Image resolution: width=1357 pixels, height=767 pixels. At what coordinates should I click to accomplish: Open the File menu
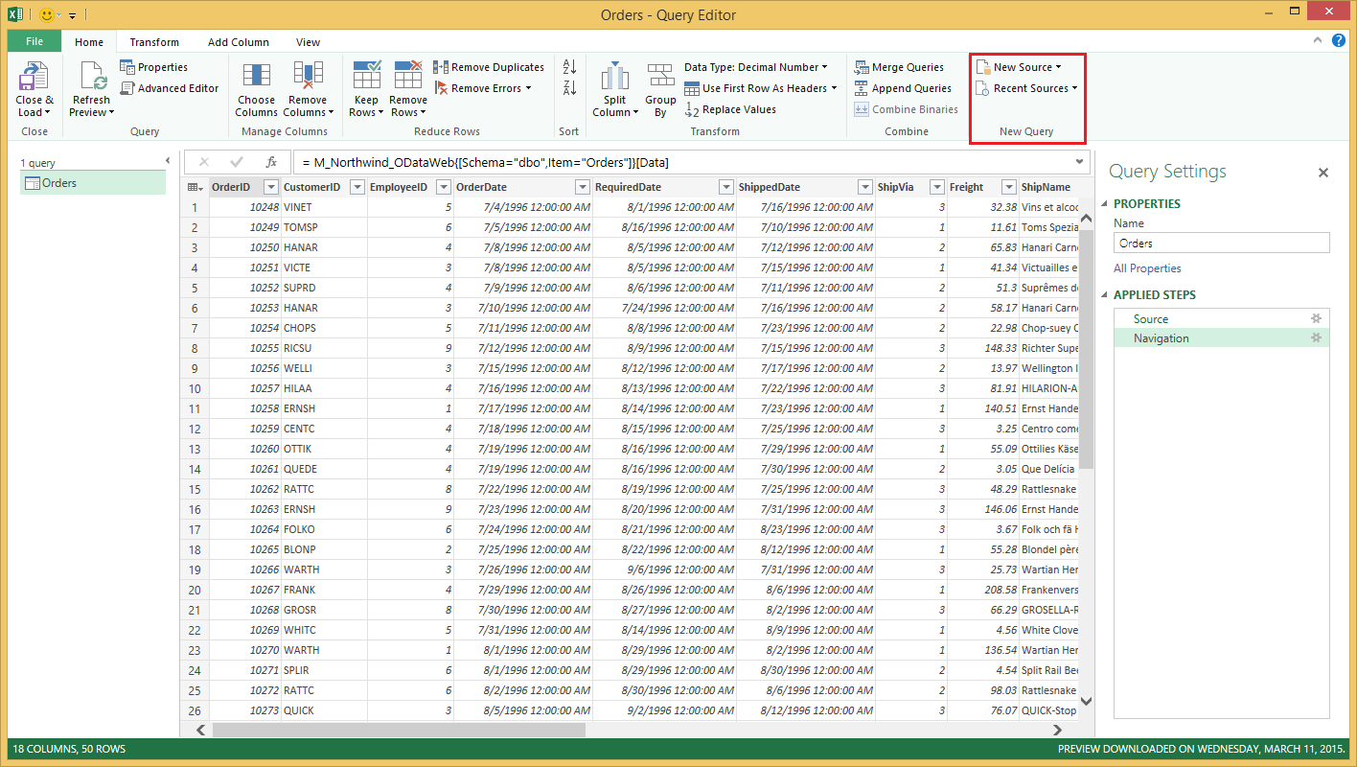[34, 42]
